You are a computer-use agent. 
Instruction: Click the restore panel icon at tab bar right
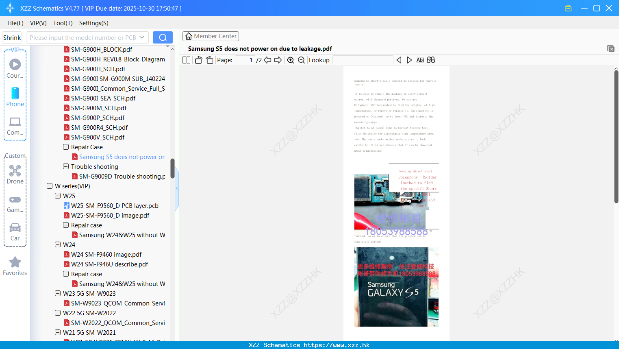click(x=610, y=48)
